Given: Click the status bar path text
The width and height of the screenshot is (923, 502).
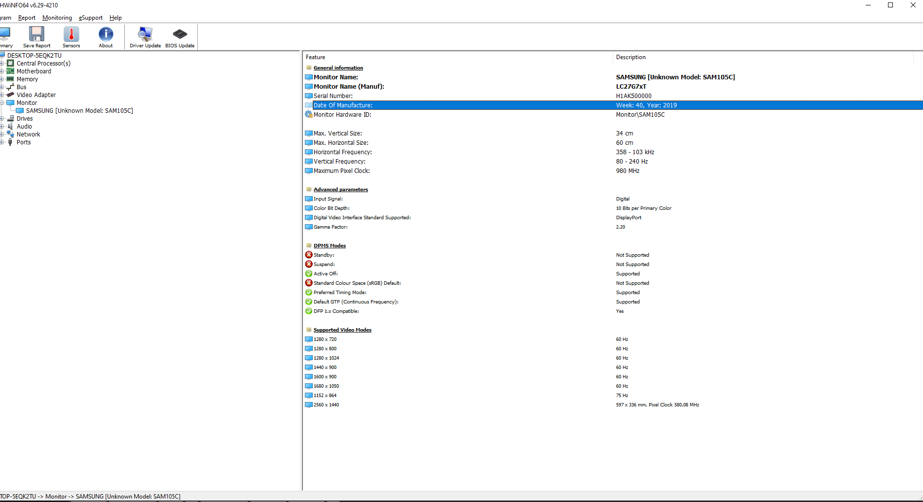Looking at the screenshot, I should coord(90,496).
